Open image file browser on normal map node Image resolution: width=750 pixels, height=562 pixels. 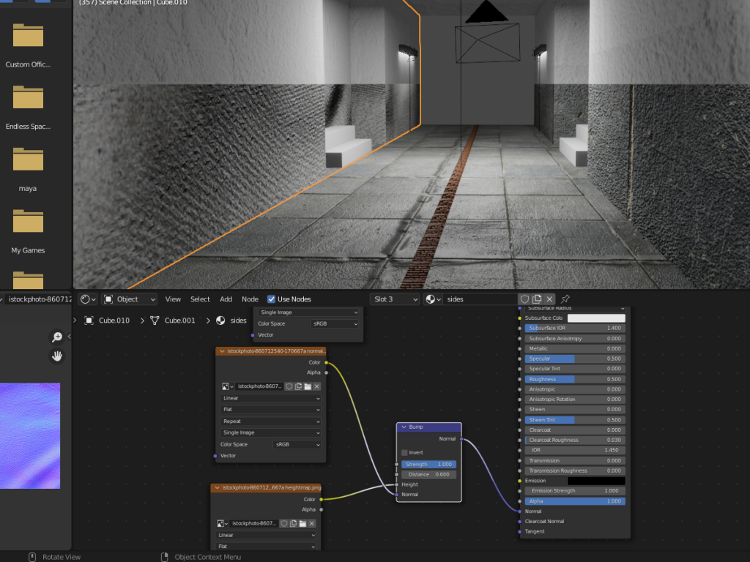pyautogui.click(x=308, y=386)
